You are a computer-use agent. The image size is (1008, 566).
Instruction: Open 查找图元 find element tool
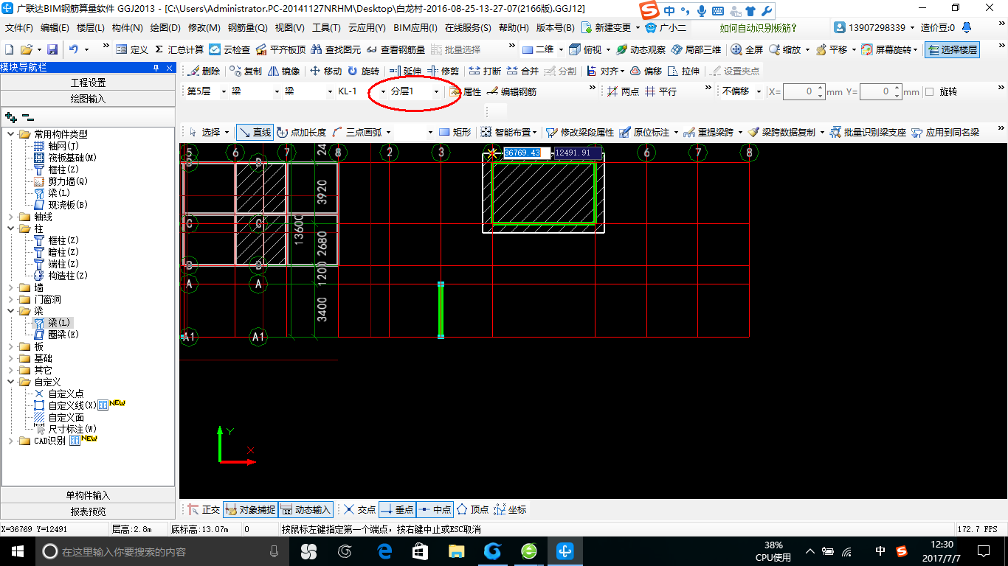tap(336, 49)
